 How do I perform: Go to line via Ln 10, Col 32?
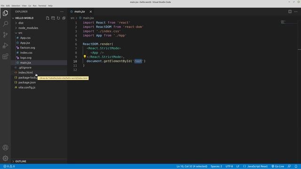(192, 166)
